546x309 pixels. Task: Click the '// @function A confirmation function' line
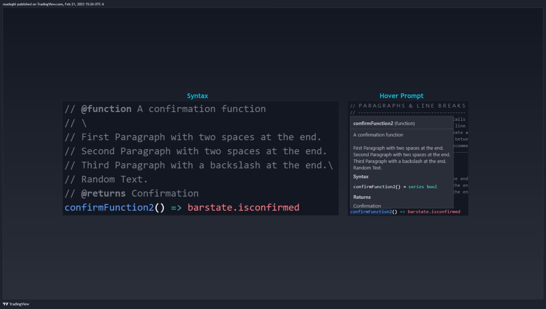(x=165, y=109)
